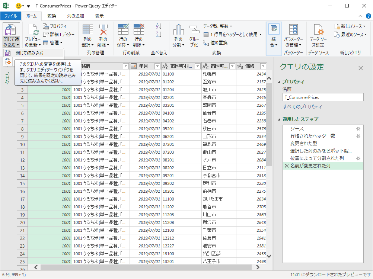Click the プレビューの更新 refresh icon
The height and width of the screenshot is (279, 373).
(33, 31)
